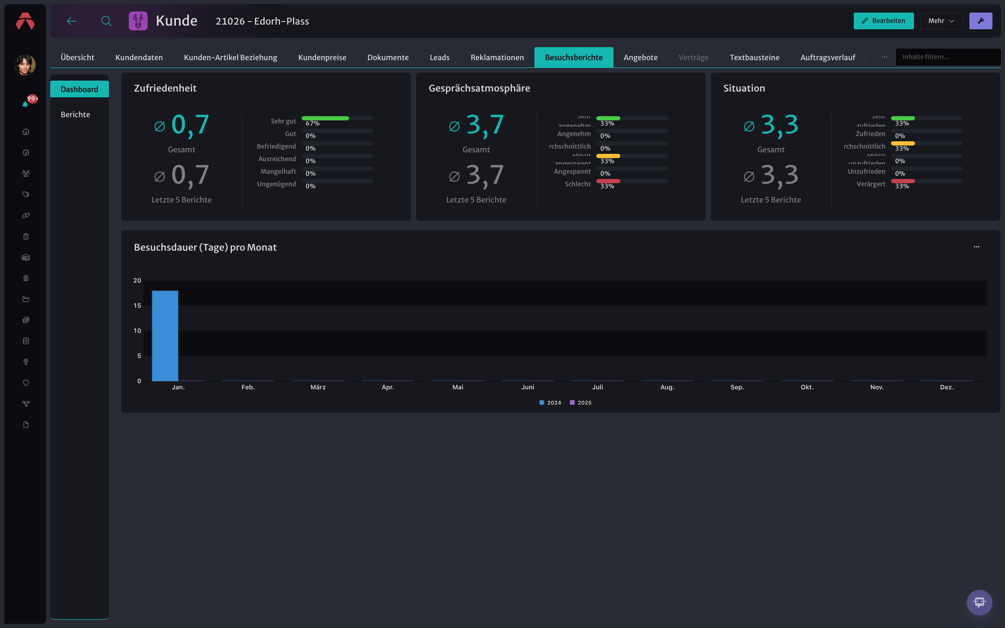Open the tab overflow ellipsis menu
Screen dimensions: 1005x628
point(885,57)
